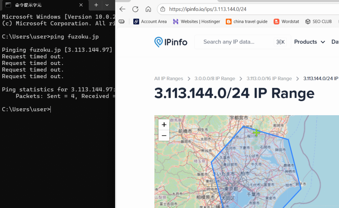Open the china travel guide bookmark
Screen dimensions: 339x208
coord(246,21)
